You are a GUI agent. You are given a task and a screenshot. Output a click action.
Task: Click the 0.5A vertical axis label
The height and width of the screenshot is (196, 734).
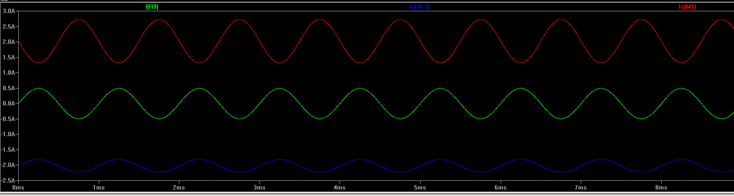(9, 88)
